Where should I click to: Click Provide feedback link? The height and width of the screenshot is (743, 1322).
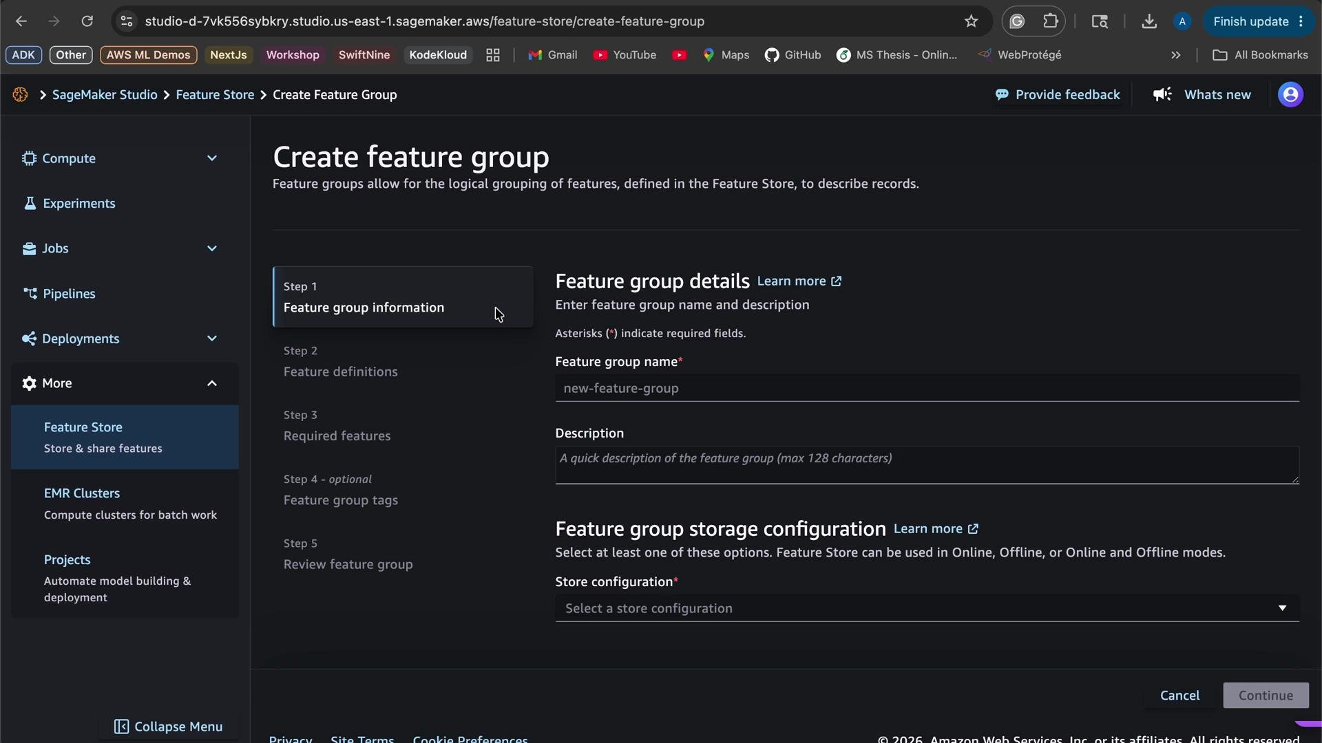pos(1058,95)
